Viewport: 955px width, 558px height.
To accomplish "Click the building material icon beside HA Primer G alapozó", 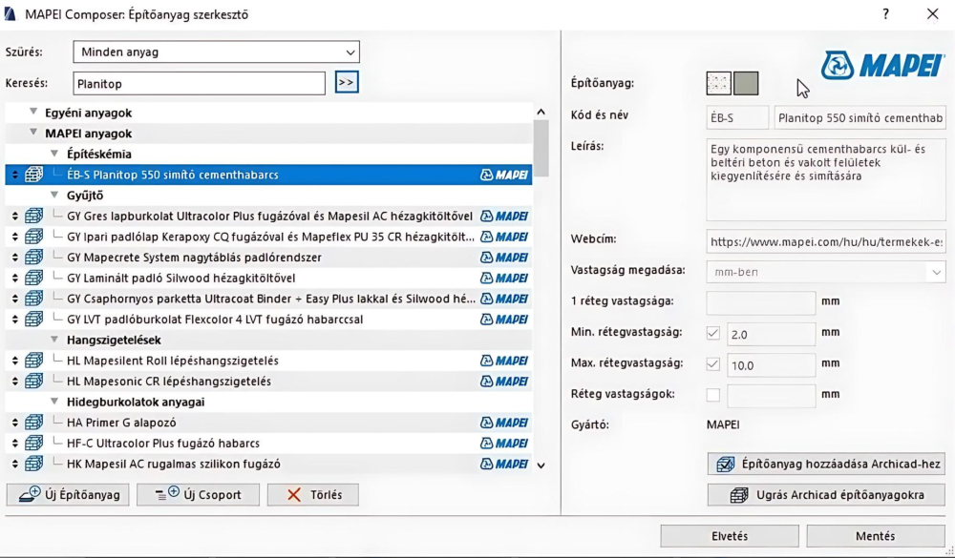I will tap(34, 423).
